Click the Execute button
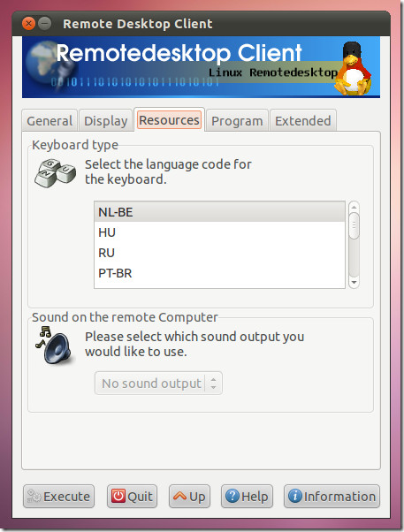The width and height of the screenshot is (404, 532). coord(58,496)
